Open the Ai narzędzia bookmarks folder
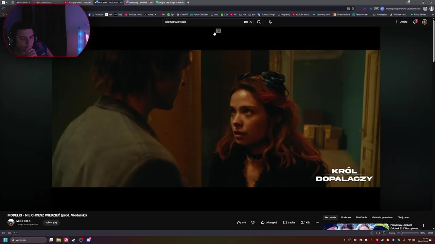This screenshot has height=244, width=435. click(x=380, y=15)
